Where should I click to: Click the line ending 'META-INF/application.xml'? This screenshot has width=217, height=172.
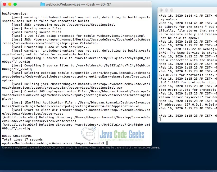tap(71, 106)
